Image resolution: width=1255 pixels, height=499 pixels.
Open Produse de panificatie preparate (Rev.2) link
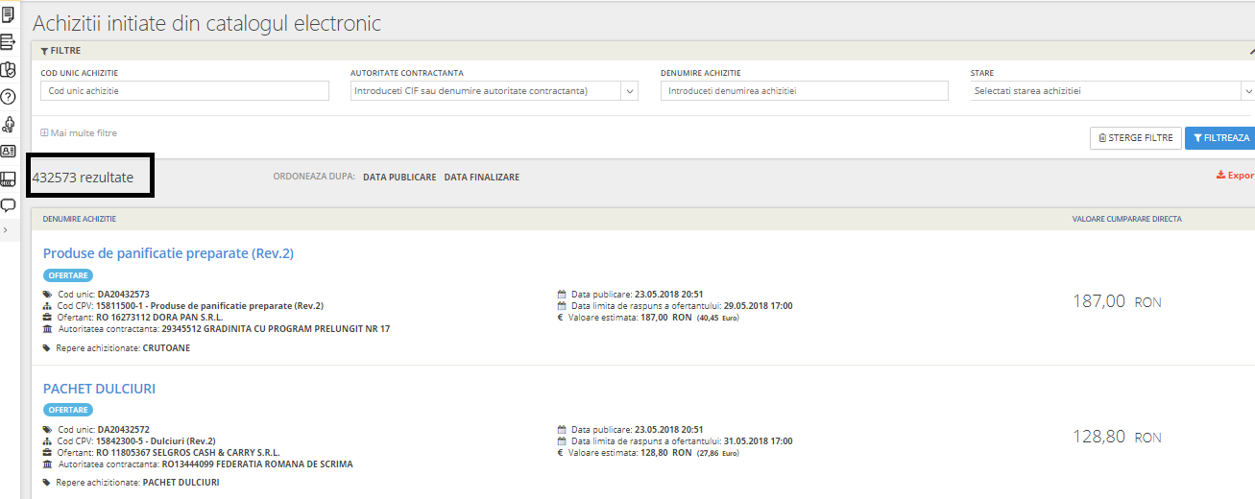click(x=168, y=253)
